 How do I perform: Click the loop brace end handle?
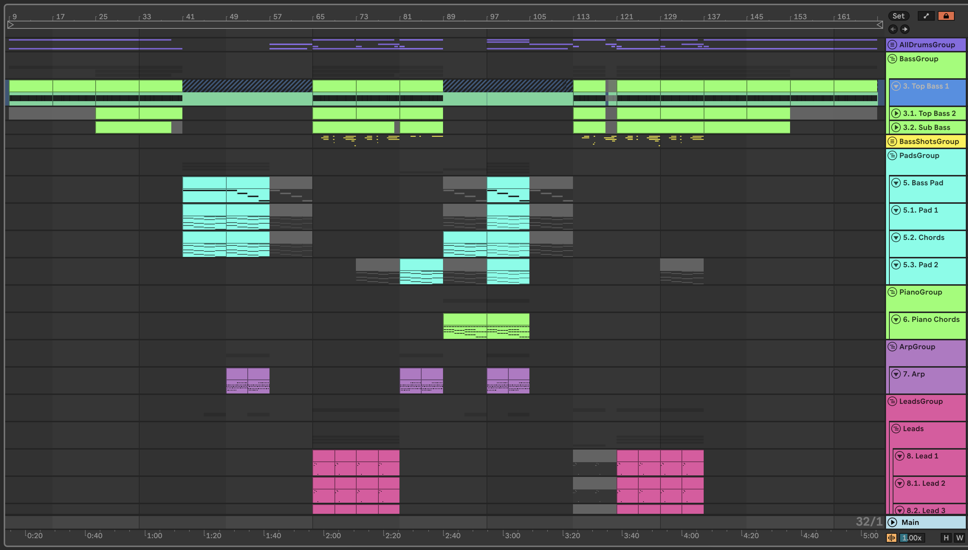pyautogui.click(x=880, y=25)
